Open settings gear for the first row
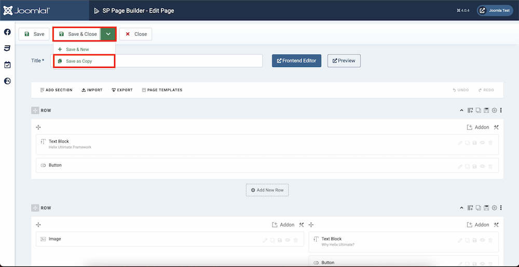519x267 pixels. point(494,110)
